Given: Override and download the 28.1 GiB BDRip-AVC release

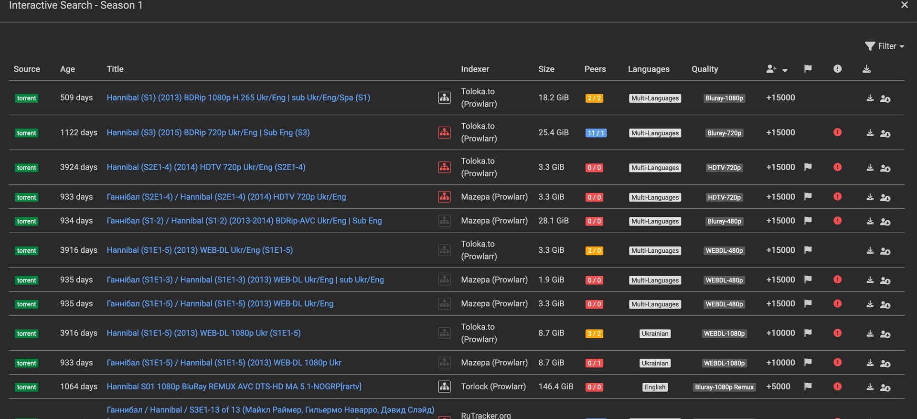Looking at the screenshot, I should tap(885, 221).
